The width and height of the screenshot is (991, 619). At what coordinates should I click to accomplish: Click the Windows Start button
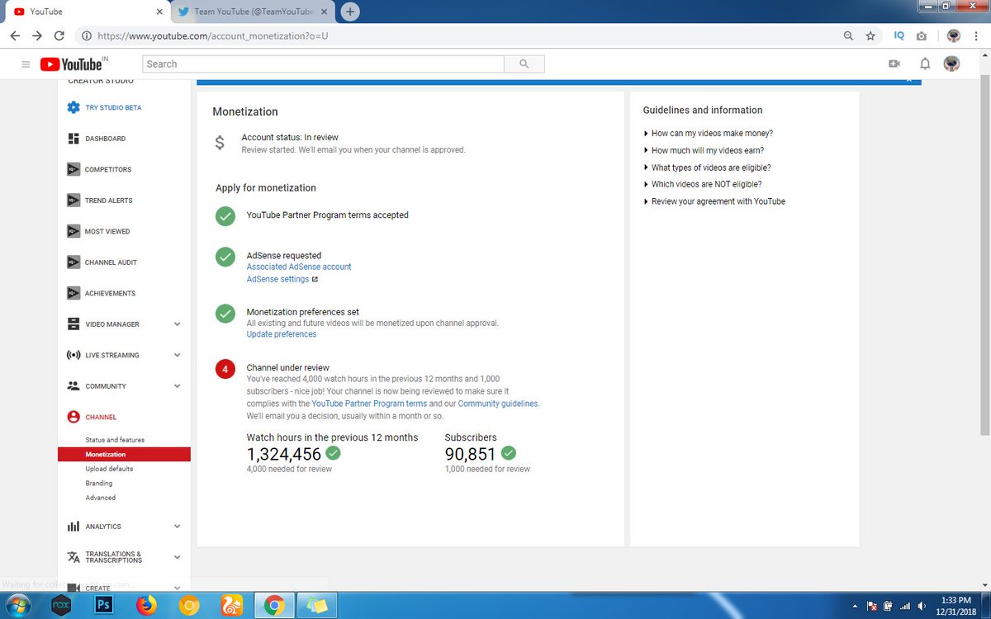pyautogui.click(x=17, y=605)
